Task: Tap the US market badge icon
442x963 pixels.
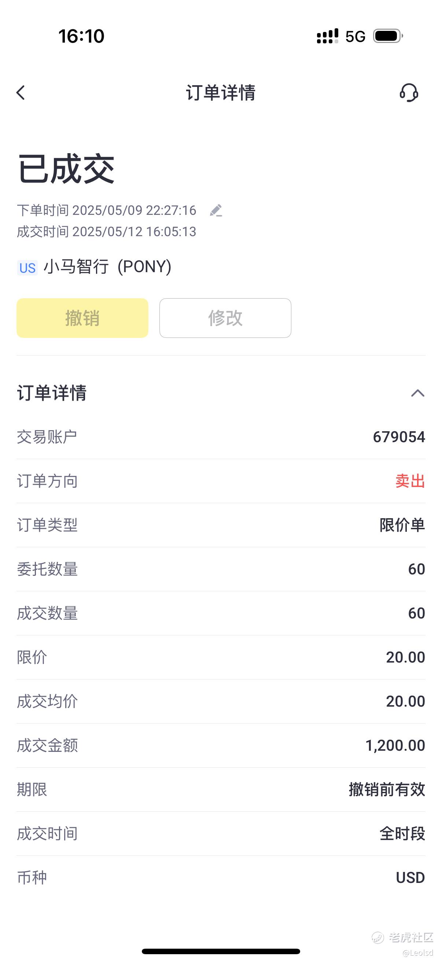Action: click(27, 268)
